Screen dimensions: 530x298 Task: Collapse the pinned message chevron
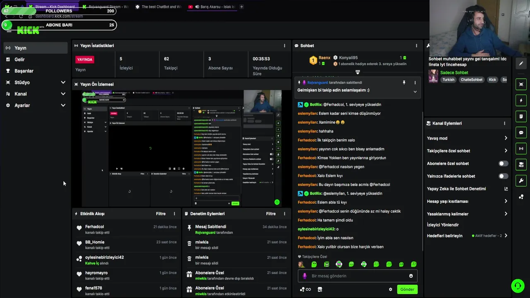click(415, 91)
